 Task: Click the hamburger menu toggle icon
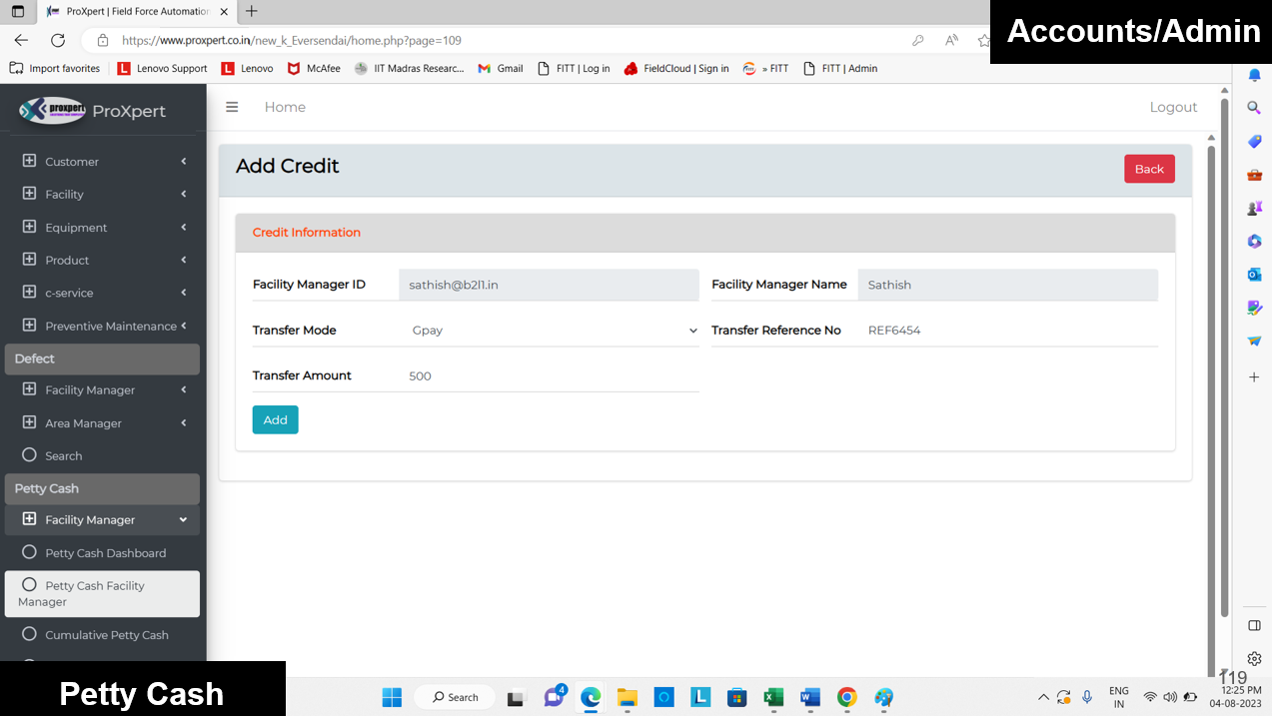pos(232,107)
